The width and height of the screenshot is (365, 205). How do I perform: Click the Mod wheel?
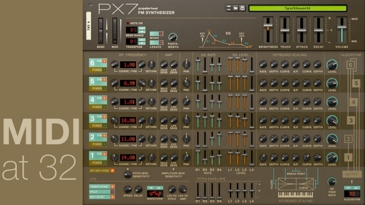click(115, 31)
